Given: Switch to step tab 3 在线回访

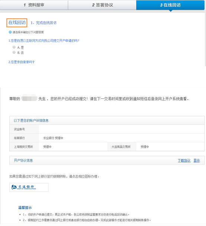Looking at the screenshot, I should 170,5.
